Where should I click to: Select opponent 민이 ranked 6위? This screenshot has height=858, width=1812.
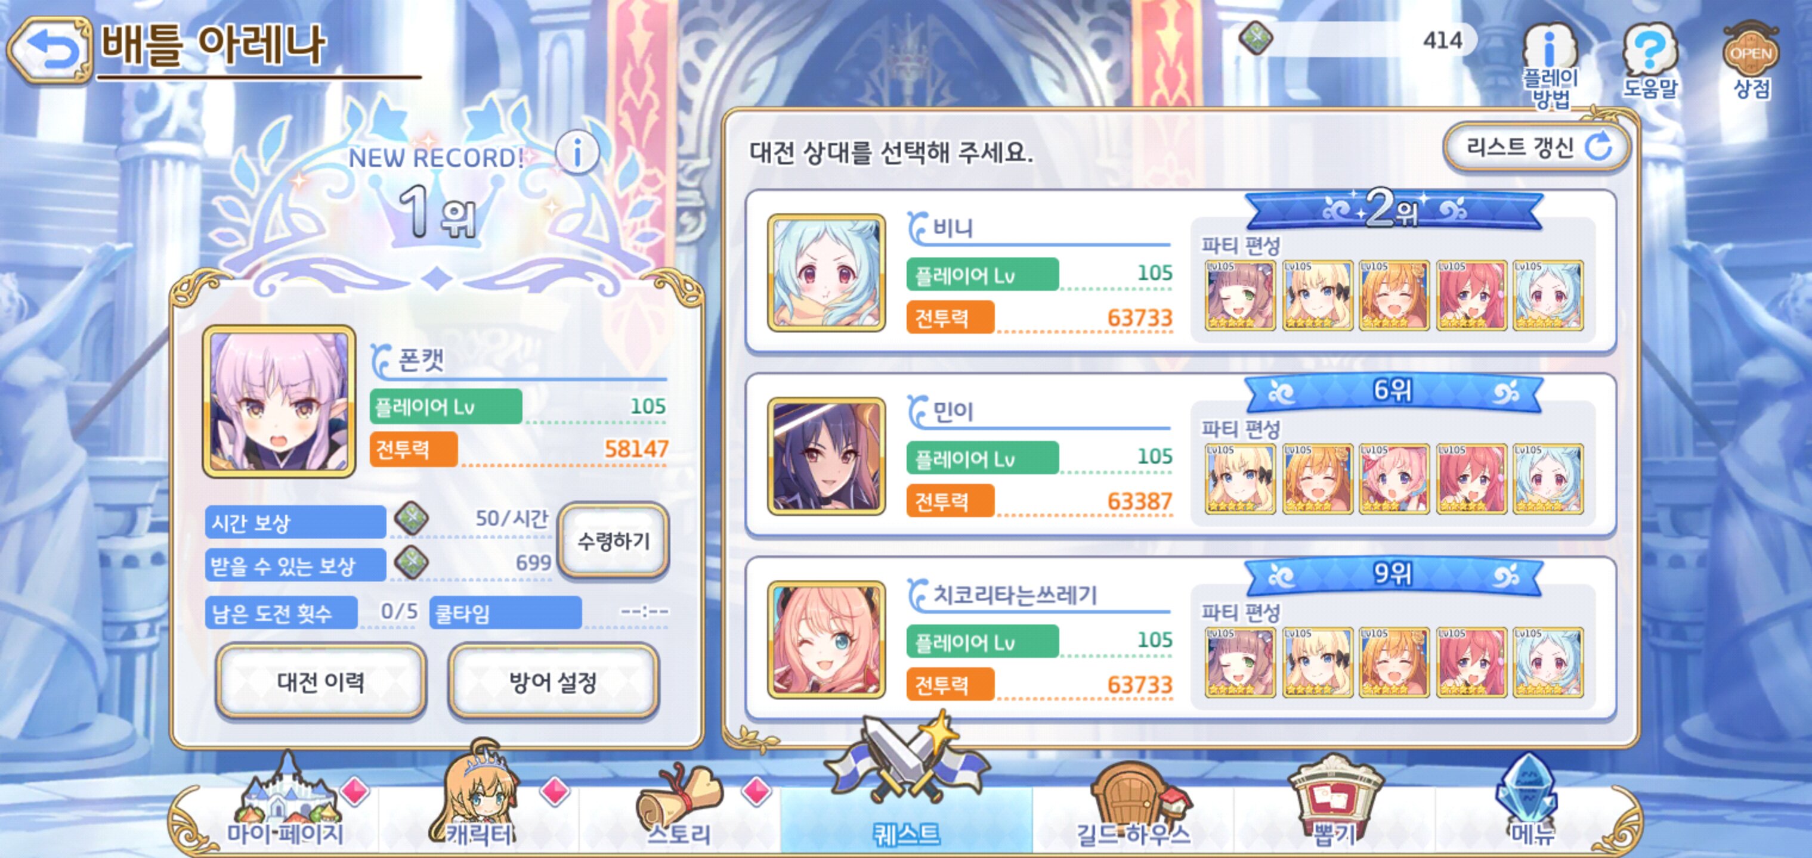coord(1180,455)
